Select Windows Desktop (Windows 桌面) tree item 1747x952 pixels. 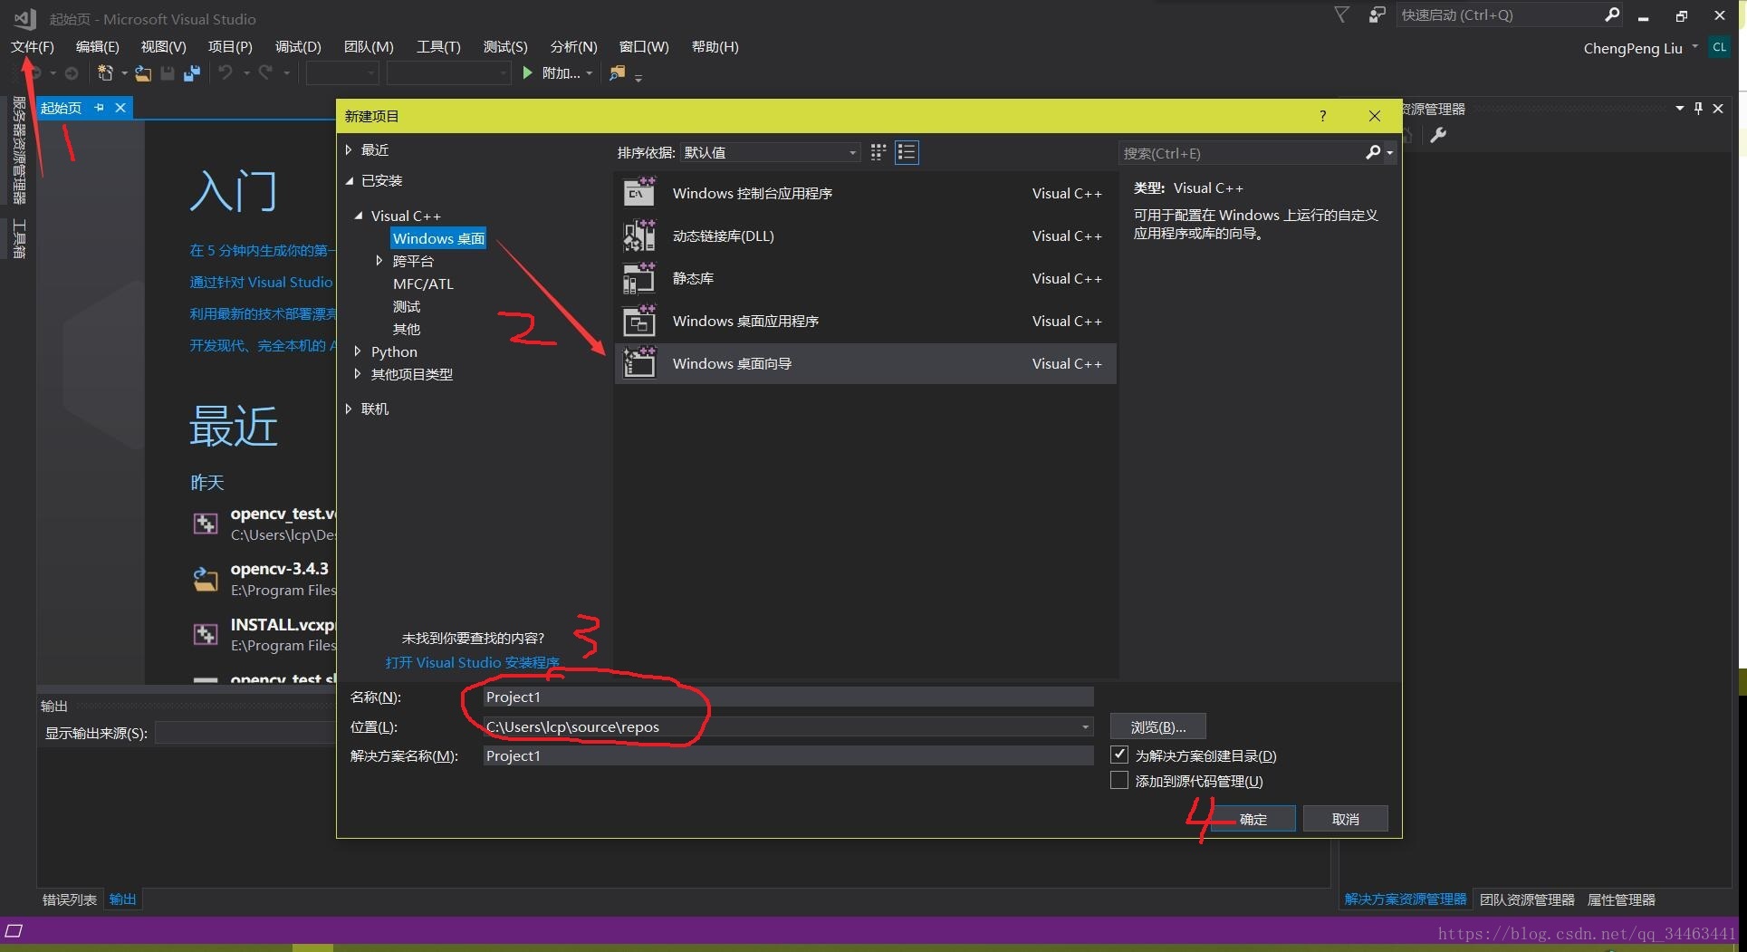point(438,238)
